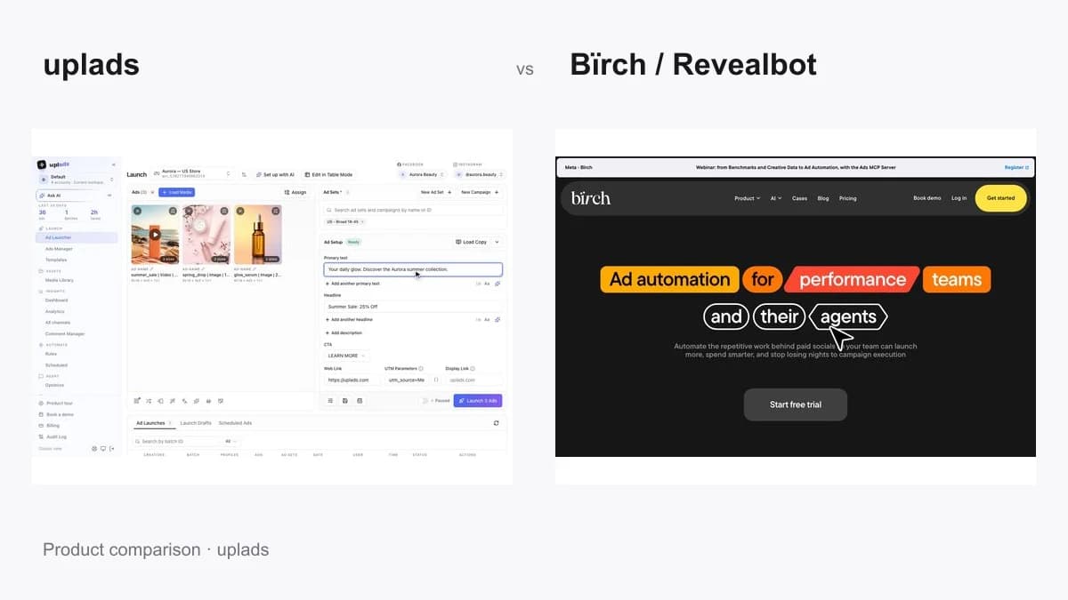Play the summer_sale video thumbnail
Image resolution: width=1068 pixels, height=600 pixels.
155,235
